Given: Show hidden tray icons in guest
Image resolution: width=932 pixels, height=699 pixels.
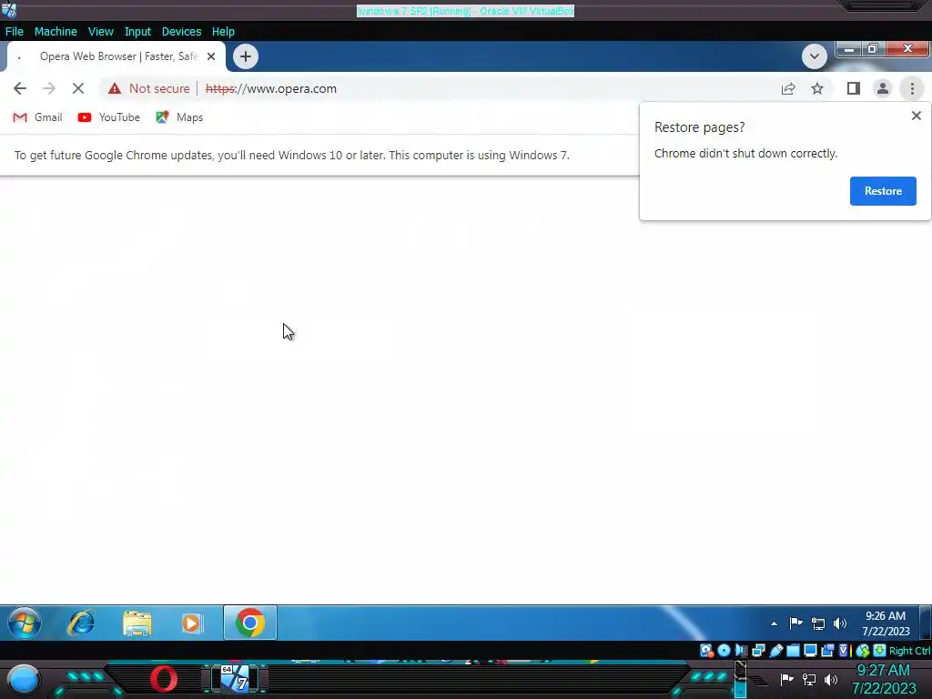Looking at the screenshot, I should (774, 623).
